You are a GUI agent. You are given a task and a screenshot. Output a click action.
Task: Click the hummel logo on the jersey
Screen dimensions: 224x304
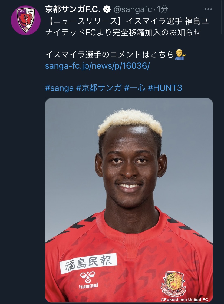click(x=88, y=280)
